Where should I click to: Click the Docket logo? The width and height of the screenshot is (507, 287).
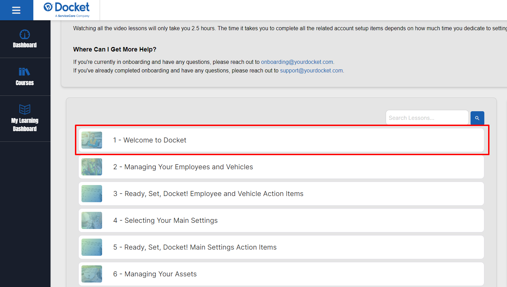click(x=67, y=10)
